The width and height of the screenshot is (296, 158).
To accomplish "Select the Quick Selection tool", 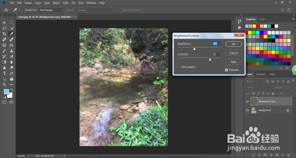I will (x=12, y=28).
